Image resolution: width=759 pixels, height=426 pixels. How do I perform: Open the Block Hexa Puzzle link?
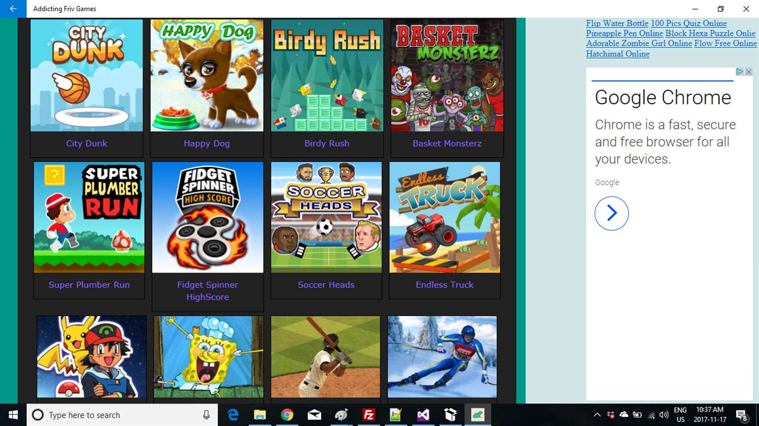(711, 33)
